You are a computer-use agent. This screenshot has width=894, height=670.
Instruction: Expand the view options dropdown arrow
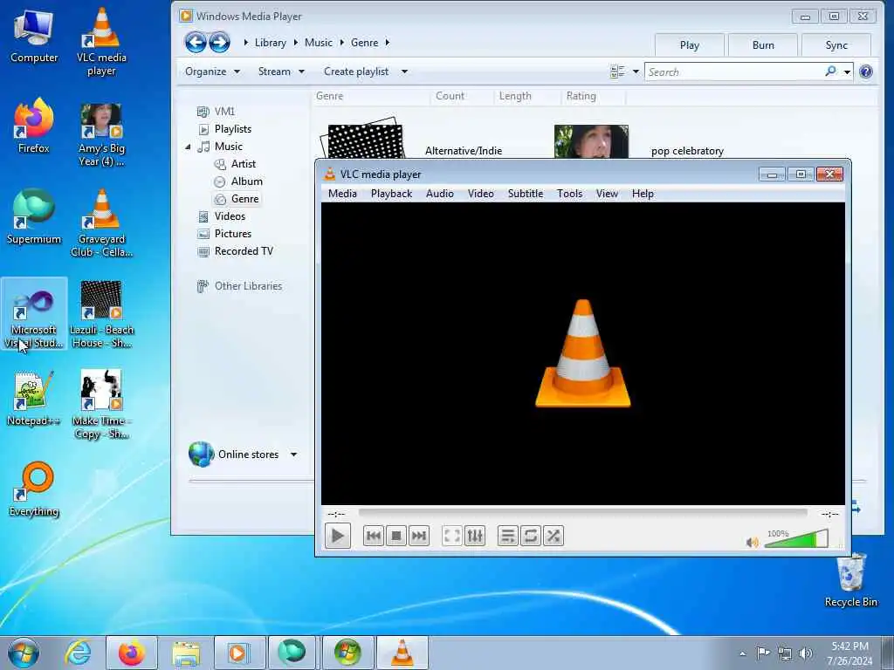tap(636, 72)
